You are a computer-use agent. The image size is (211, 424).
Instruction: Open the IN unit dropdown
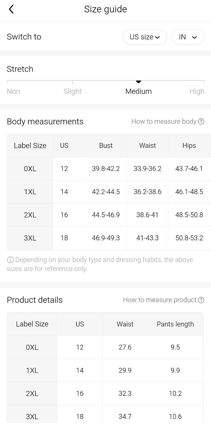point(188,37)
